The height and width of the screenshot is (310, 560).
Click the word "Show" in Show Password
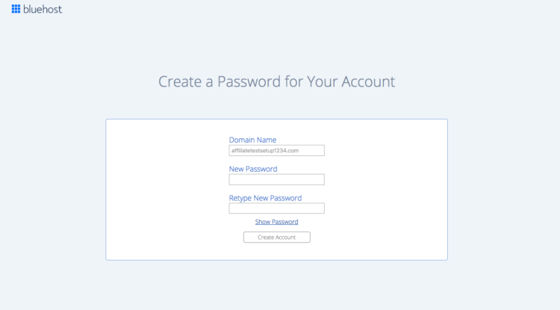click(263, 222)
